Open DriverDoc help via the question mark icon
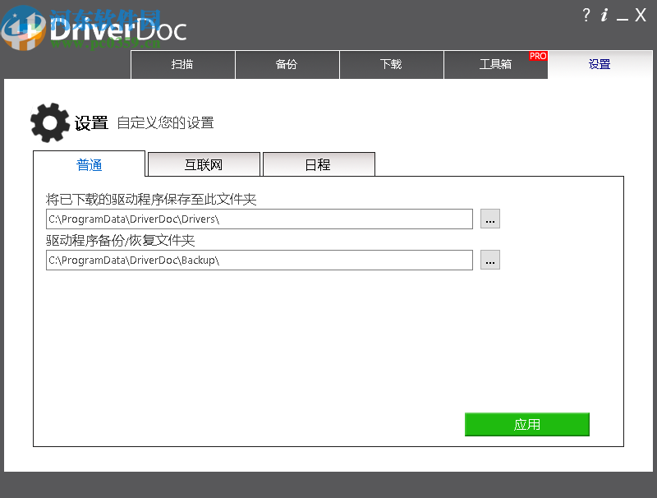 pyautogui.click(x=586, y=15)
